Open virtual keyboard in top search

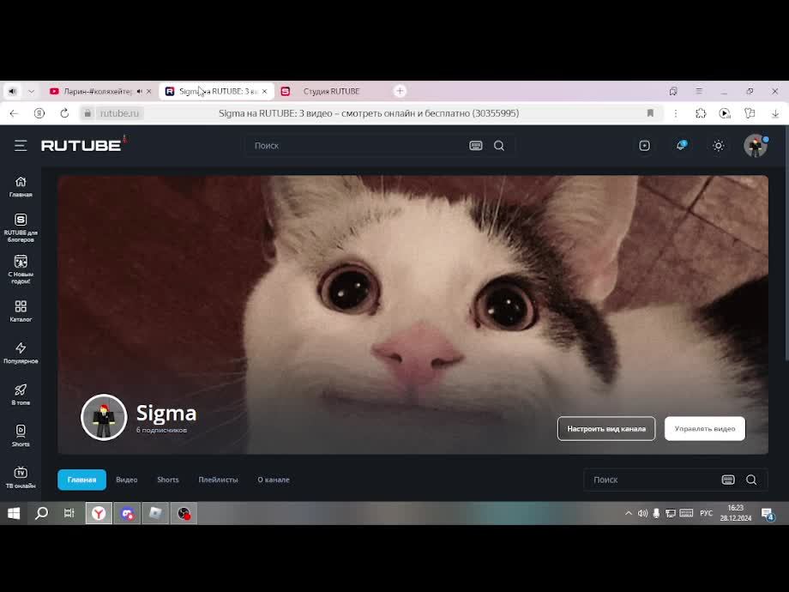click(475, 146)
